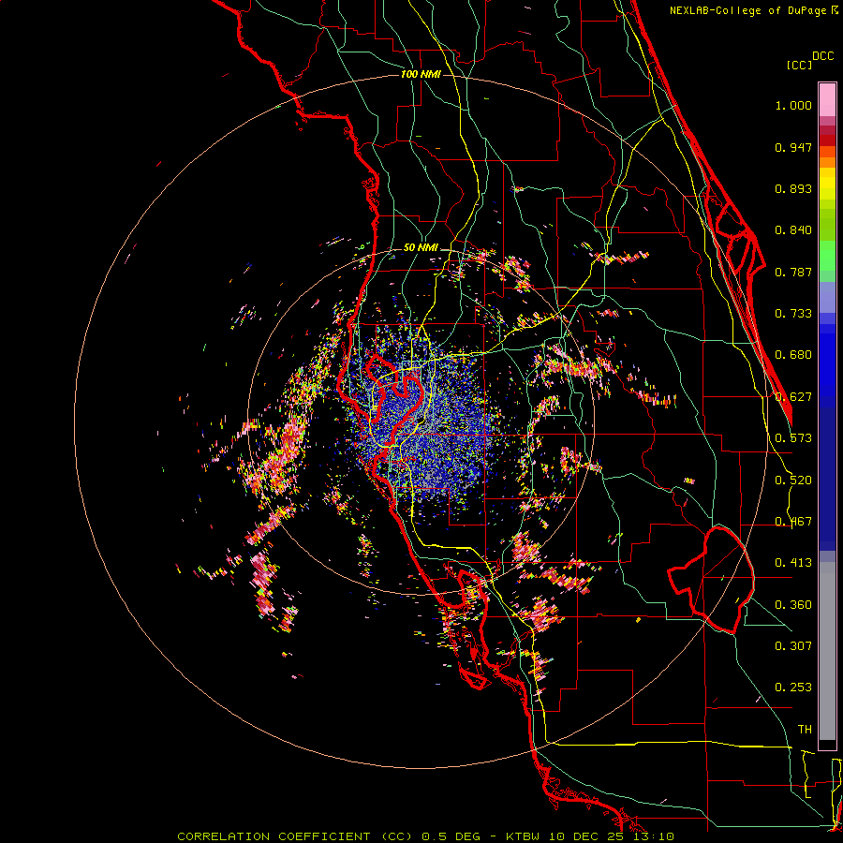Screen dimensions: 843x843
Task: Click the 0.307 scale value
Action: (793, 646)
